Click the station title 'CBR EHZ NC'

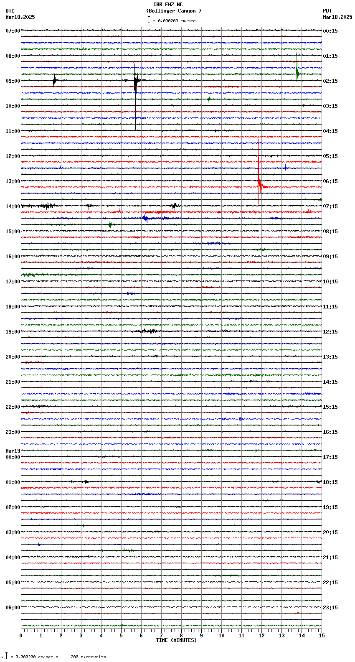168,5
